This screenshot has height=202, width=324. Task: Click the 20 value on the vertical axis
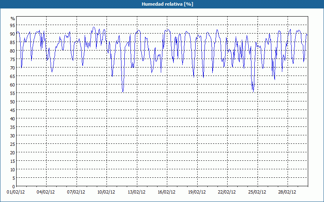pyautogui.click(x=13, y=153)
